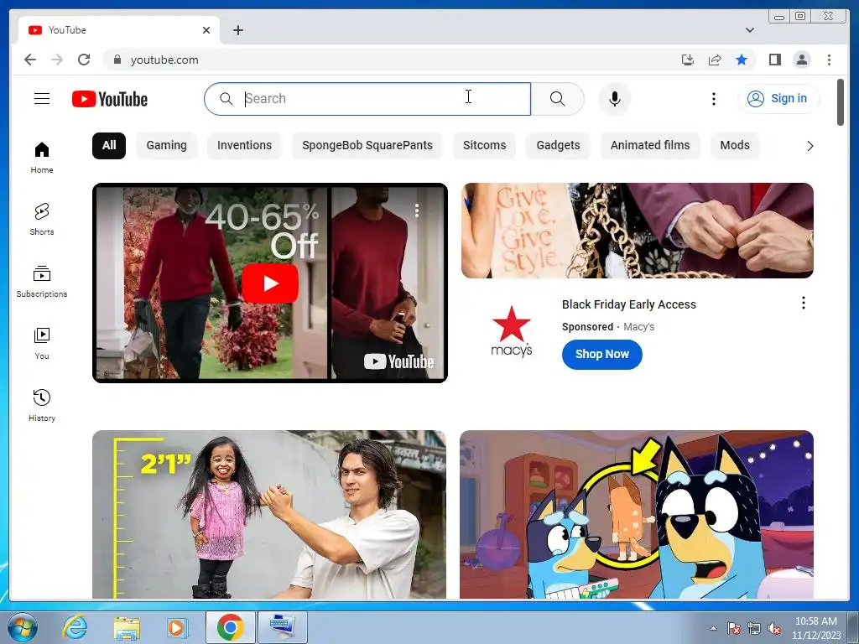The image size is (859, 644).
Task: Click YouTube watermark on ad video
Action: pyautogui.click(x=398, y=361)
